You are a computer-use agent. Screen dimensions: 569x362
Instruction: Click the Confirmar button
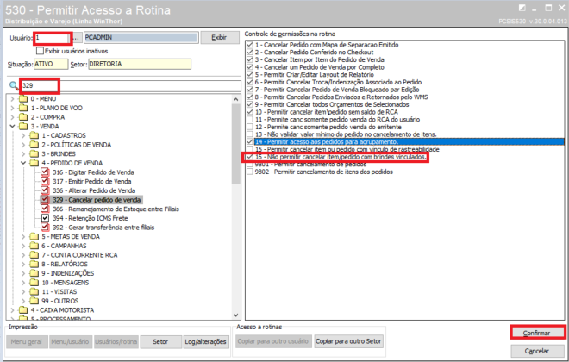[x=537, y=333]
